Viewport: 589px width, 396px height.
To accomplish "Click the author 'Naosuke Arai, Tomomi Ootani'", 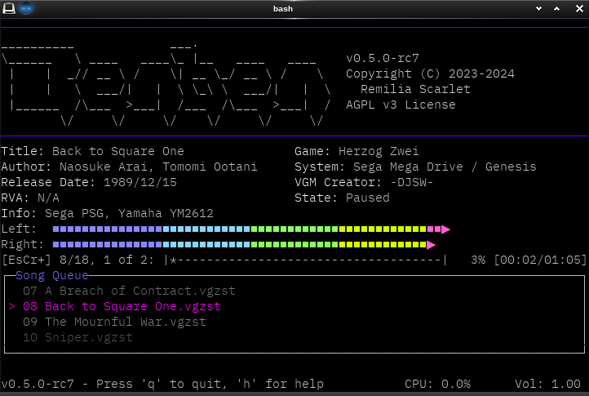I will click(158, 167).
